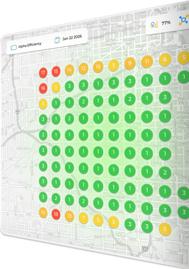Select the orange rank 12 marker
This screenshot has width=189, height=269.
click(83, 68)
